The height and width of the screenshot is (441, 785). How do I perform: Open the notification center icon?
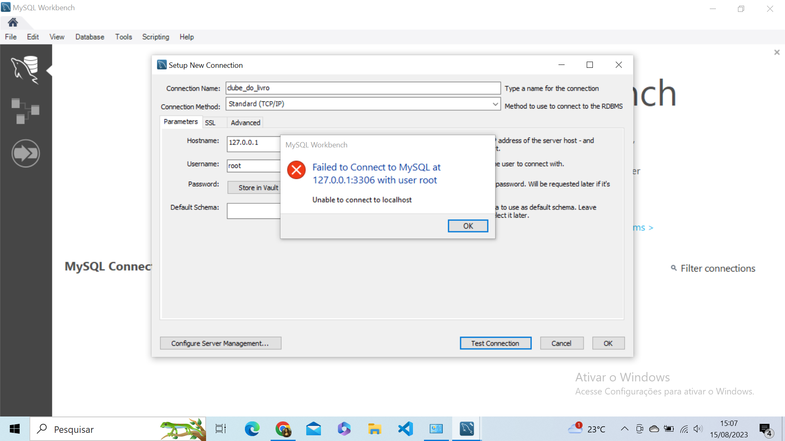[x=766, y=430]
